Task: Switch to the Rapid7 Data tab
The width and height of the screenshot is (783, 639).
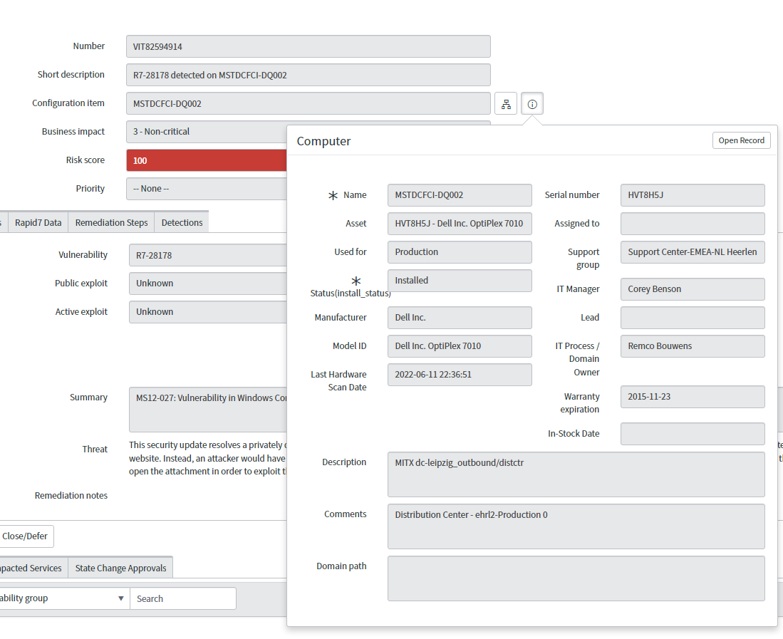Action: (x=38, y=223)
